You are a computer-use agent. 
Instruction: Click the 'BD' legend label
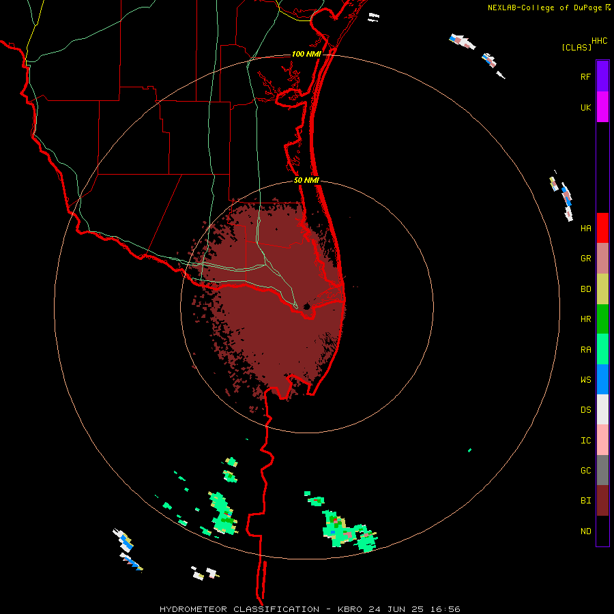click(585, 289)
